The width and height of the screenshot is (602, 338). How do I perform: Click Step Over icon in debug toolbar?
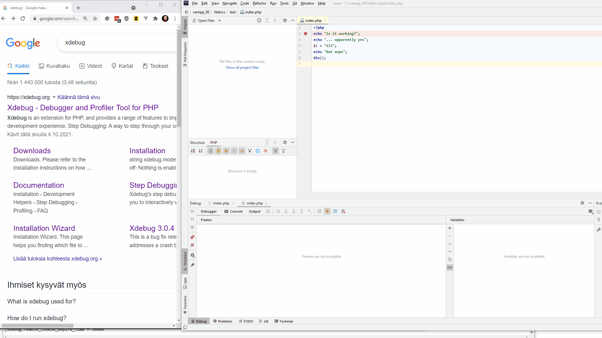tap(278, 211)
